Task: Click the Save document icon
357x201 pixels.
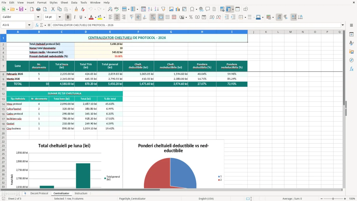Action: tap(21, 9)
